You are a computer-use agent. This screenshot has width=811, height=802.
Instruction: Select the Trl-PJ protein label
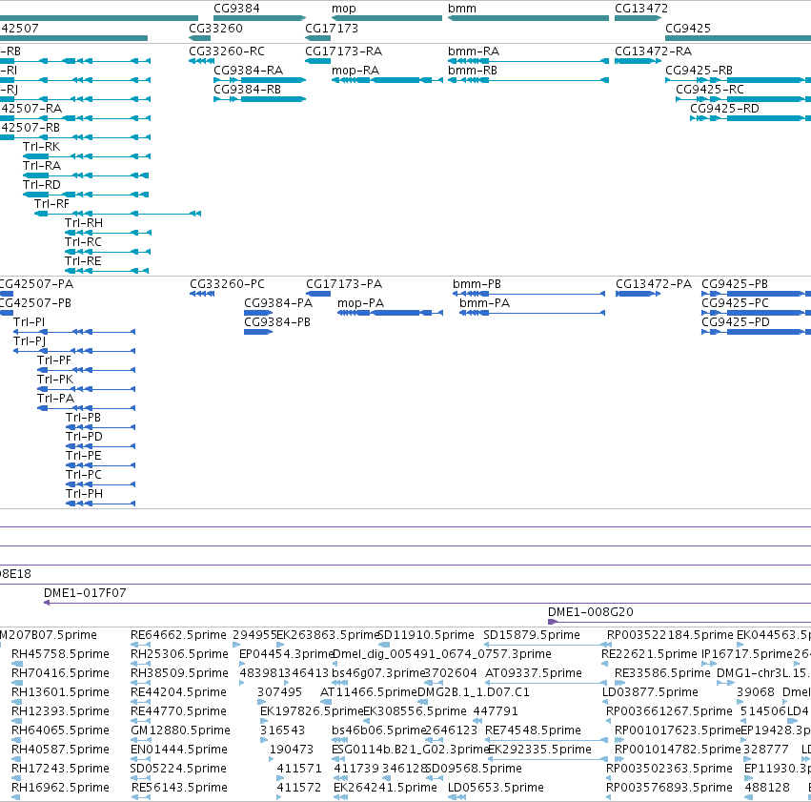tap(30, 341)
